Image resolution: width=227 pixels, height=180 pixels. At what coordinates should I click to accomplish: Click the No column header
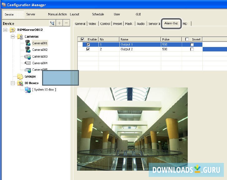point(109,39)
